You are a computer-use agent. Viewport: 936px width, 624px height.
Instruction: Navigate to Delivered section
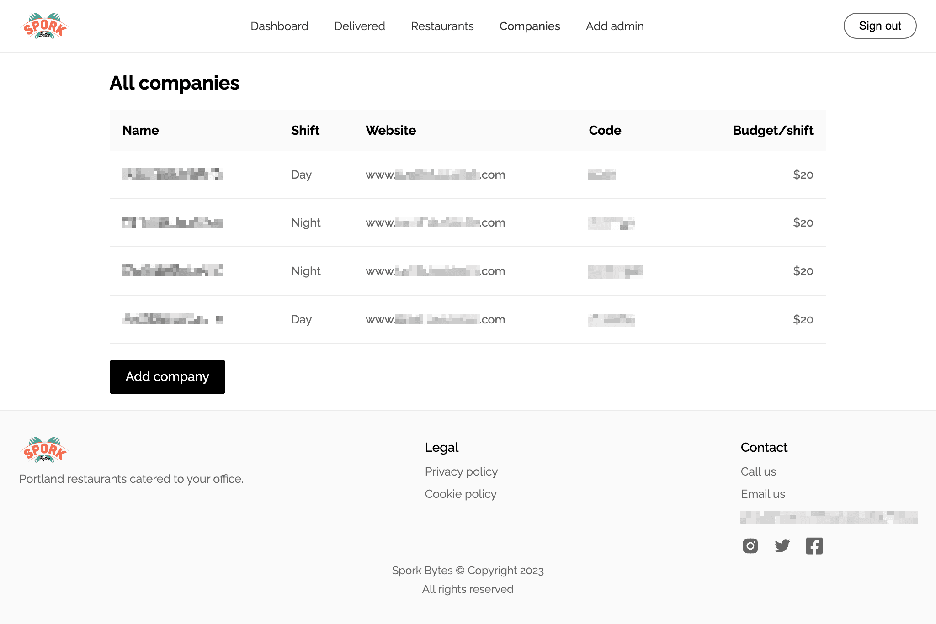(x=359, y=26)
